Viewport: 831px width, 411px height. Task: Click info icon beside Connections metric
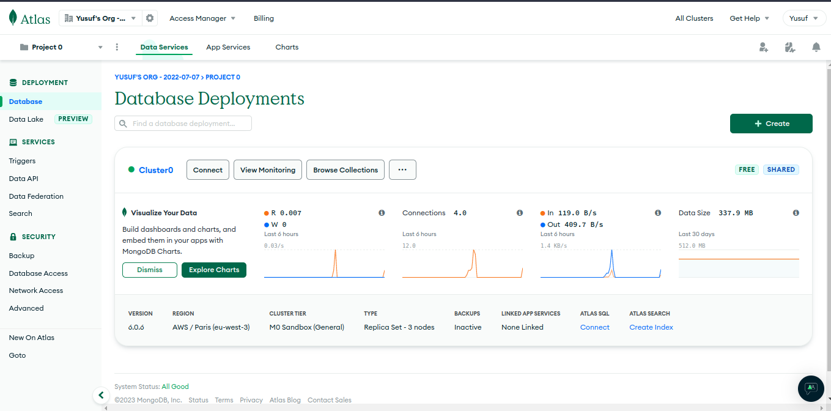click(520, 213)
